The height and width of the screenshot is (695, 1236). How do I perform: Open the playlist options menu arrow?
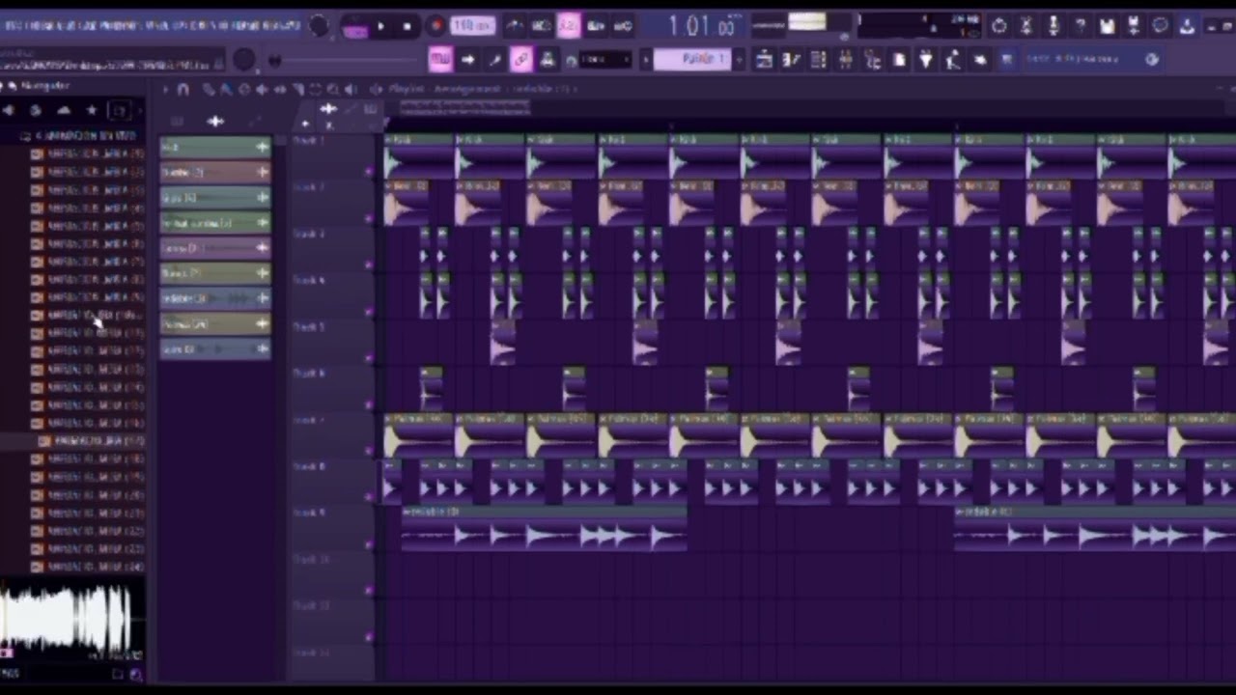(x=165, y=89)
